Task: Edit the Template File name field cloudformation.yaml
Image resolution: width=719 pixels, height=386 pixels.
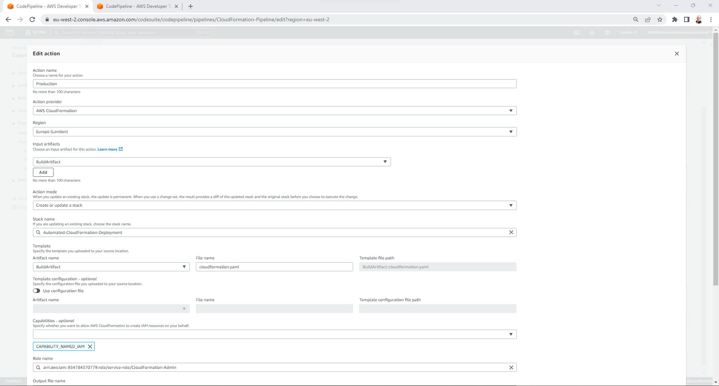Action: [x=274, y=267]
